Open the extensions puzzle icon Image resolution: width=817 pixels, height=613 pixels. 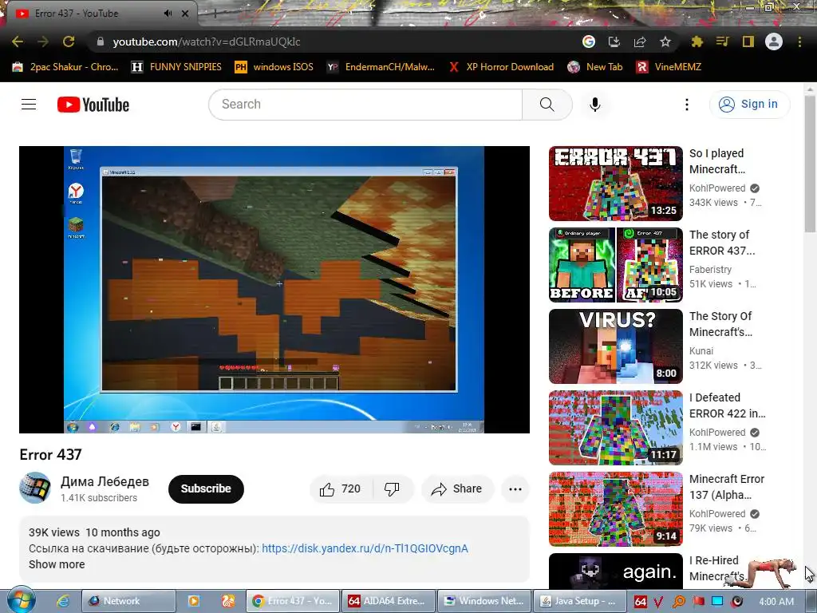click(697, 42)
